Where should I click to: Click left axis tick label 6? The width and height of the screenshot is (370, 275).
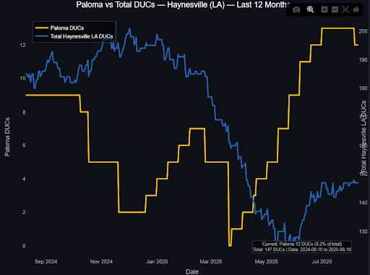(24, 145)
